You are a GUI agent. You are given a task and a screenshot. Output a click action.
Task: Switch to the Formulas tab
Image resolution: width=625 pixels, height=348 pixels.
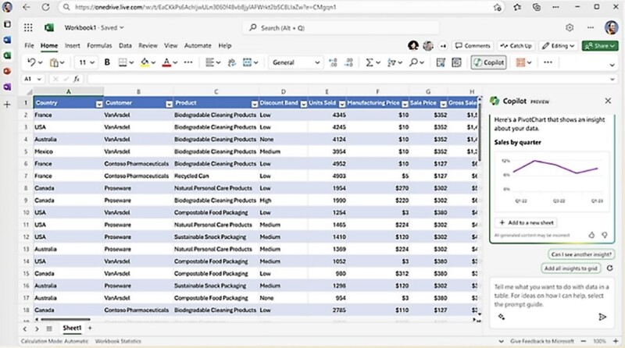pyautogui.click(x=99, y=46)
